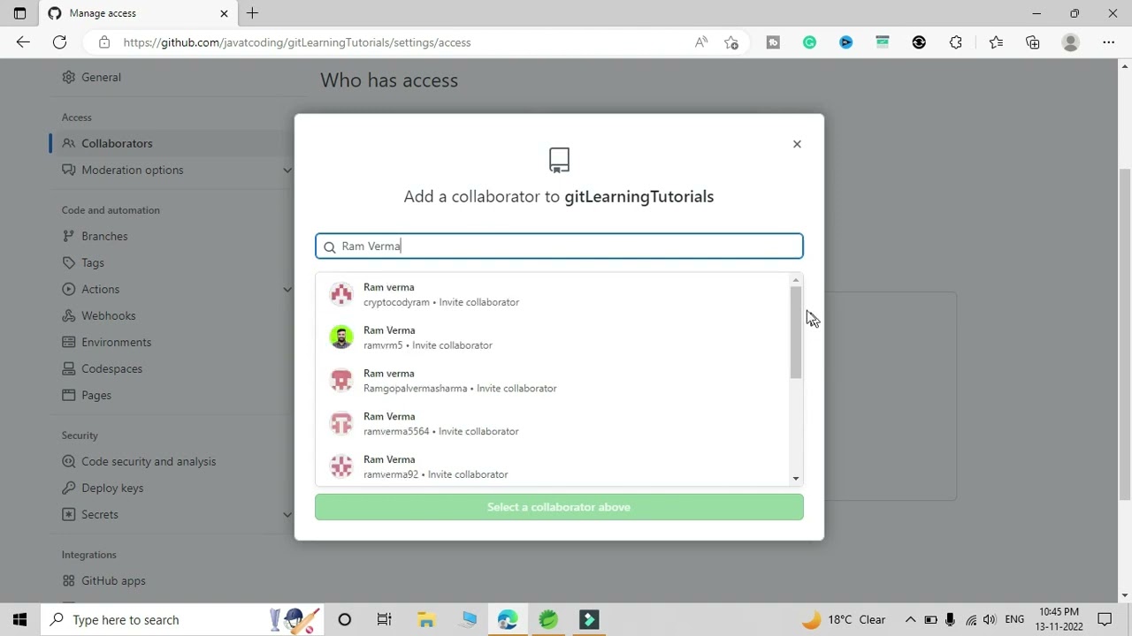Click the Webhooks icon in sidebar

[69, 315]
